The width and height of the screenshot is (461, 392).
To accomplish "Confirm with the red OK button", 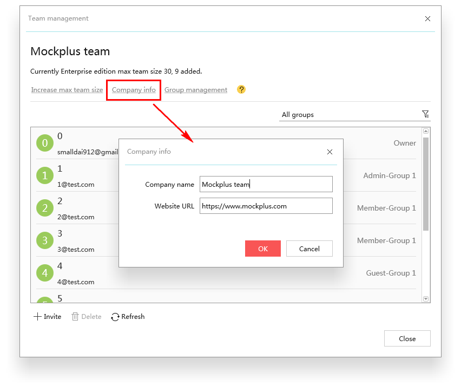I will [263, 249].
